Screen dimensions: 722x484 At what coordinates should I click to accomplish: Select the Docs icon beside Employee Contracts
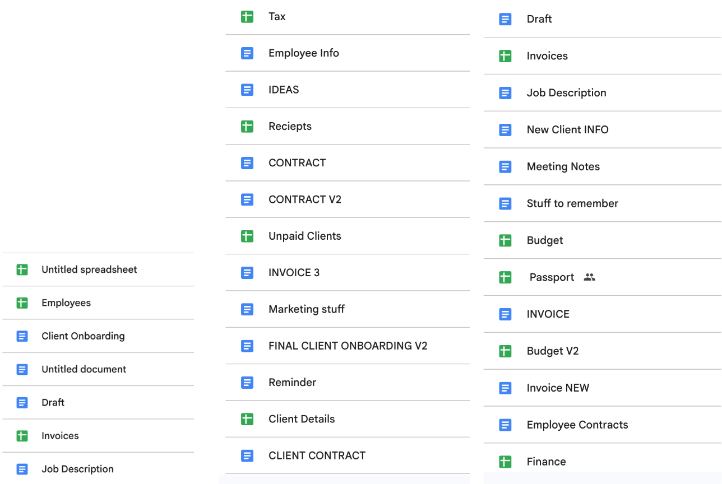click(505, 425)
